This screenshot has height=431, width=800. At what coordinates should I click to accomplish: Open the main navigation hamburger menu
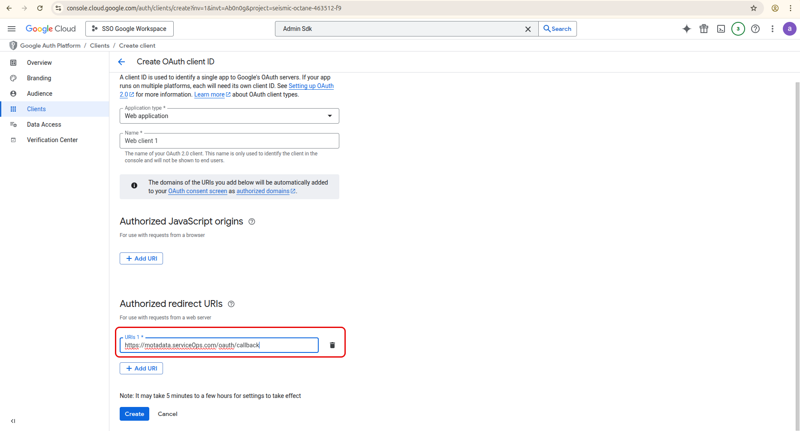click(x=12, y=29)
